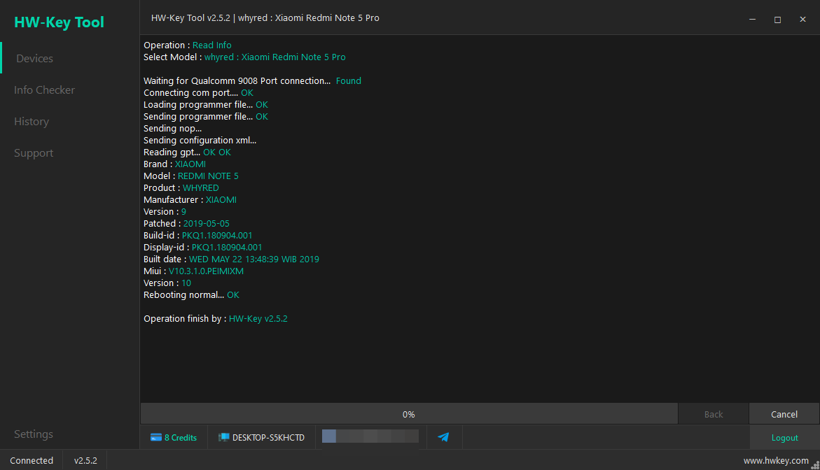820x470 pixels.
Task: Click the REDMI NOTE 5 model value
Action: 208,176
